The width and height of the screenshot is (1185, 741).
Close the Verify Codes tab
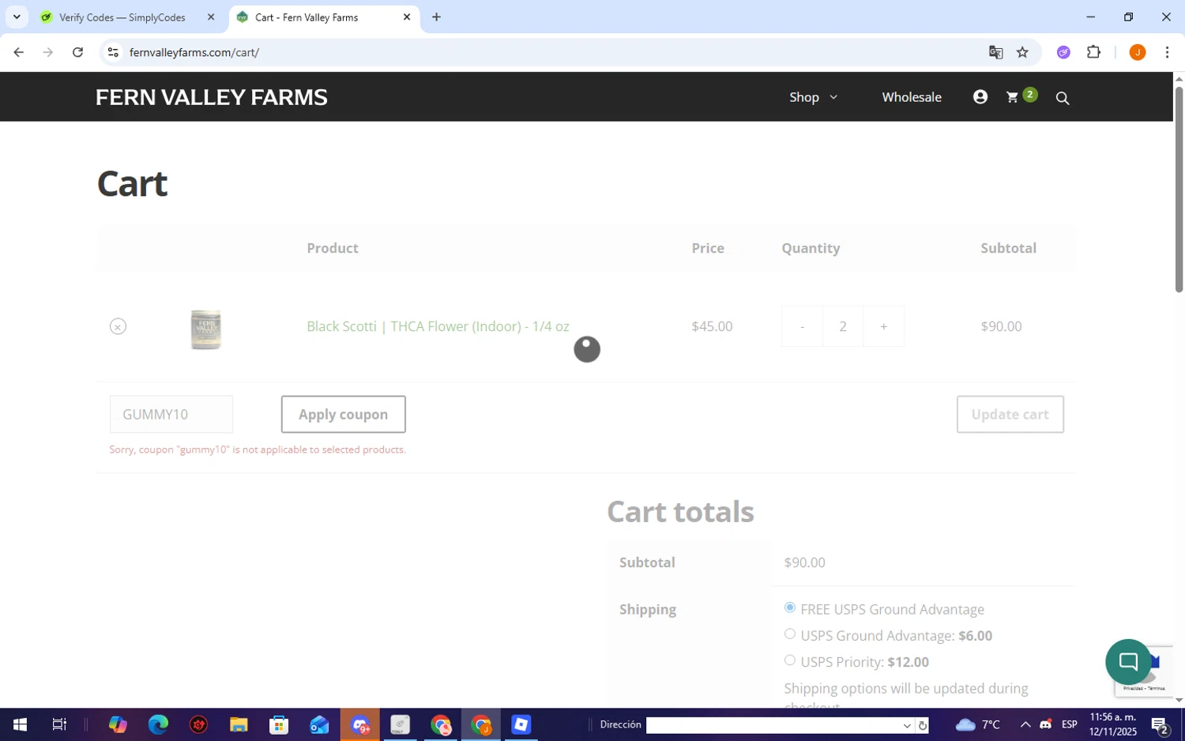pyautogui.click(x=211, y=17)
